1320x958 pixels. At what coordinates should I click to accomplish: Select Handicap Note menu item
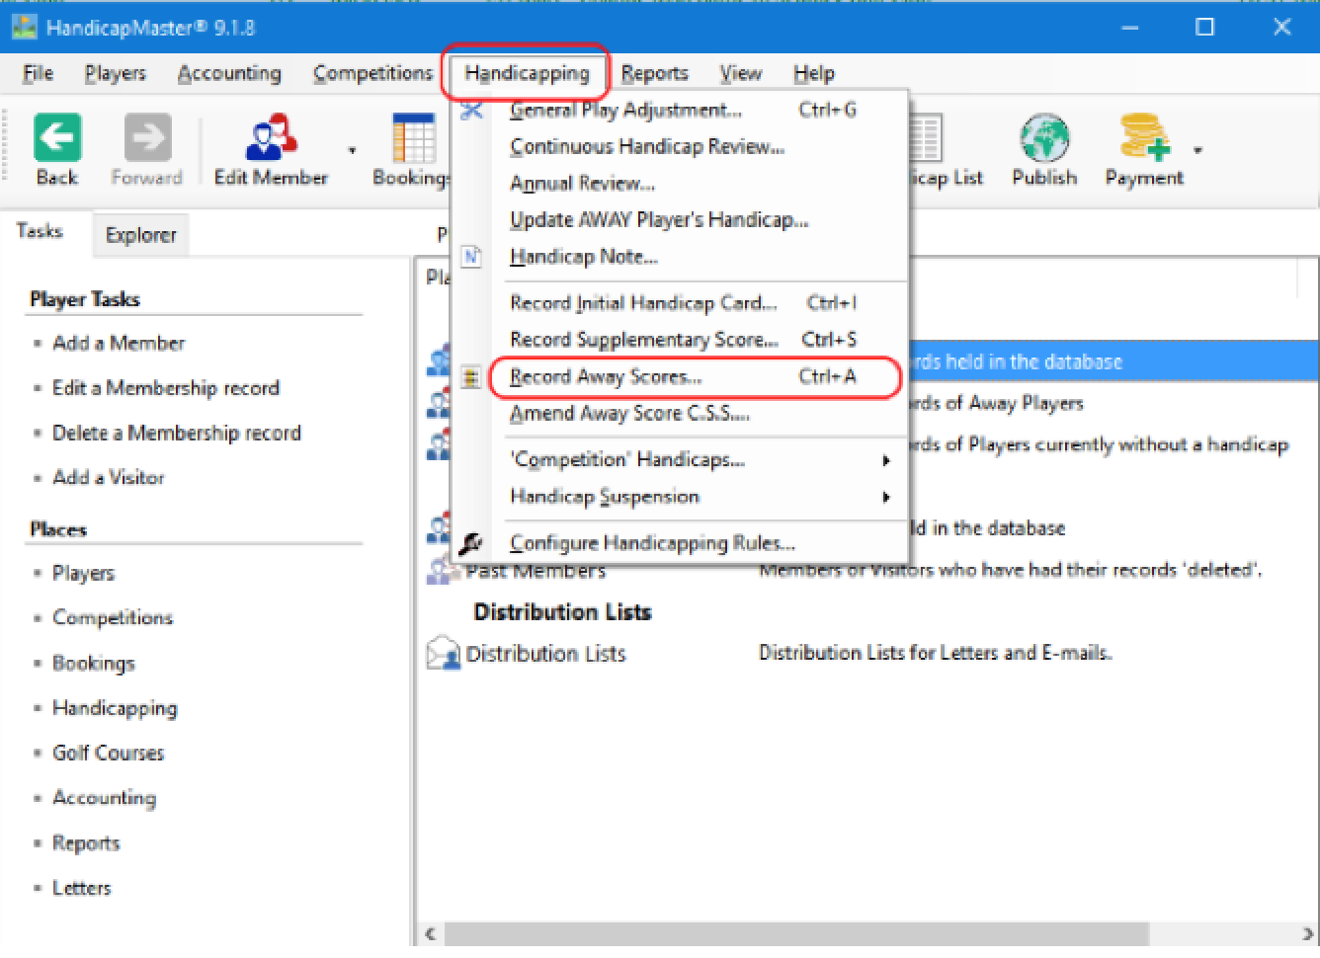680,257
